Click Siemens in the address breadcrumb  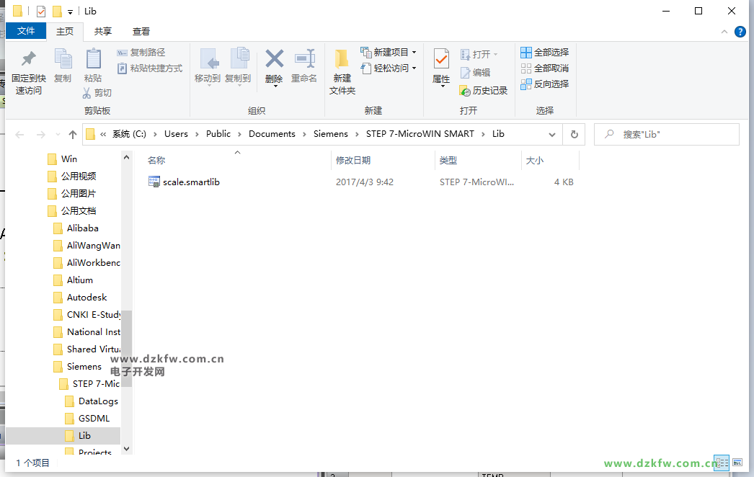330,134
